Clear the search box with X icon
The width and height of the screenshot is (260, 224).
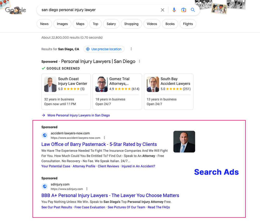coord(162,10)
